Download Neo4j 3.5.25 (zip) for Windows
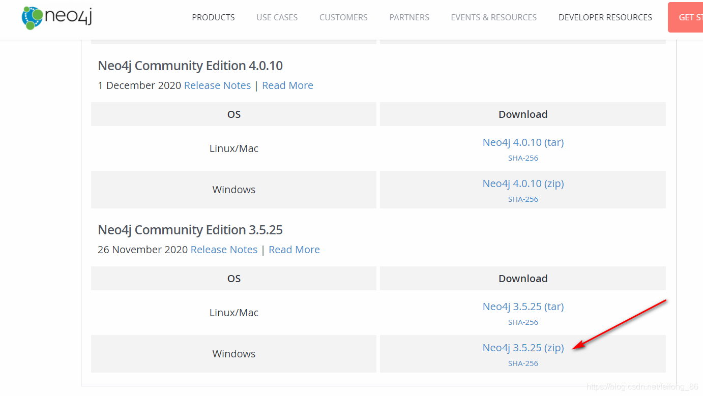This screenshot has height=396, width=703. point(523,348)
